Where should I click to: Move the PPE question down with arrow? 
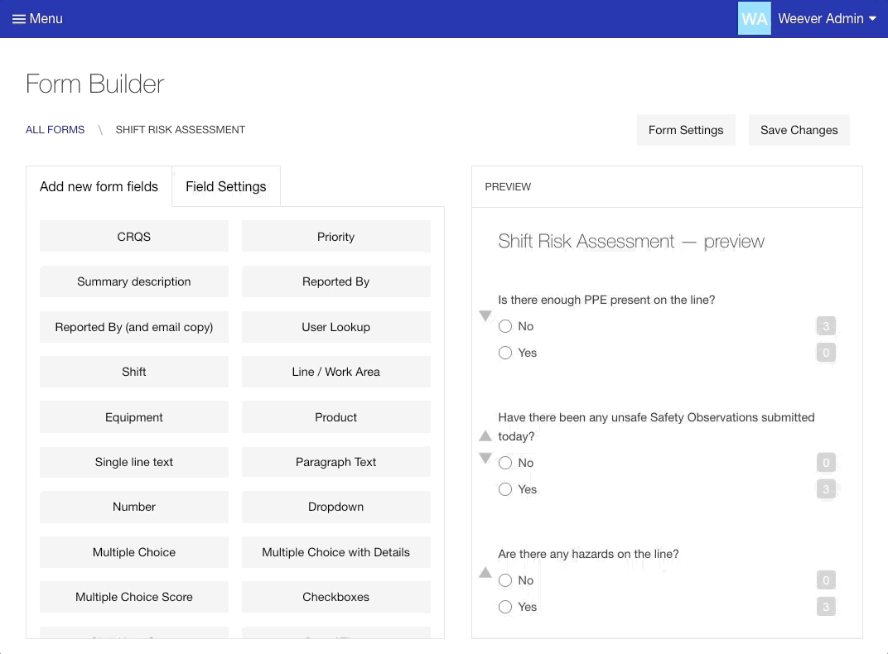pyautogui.click(x=485, y=316)
